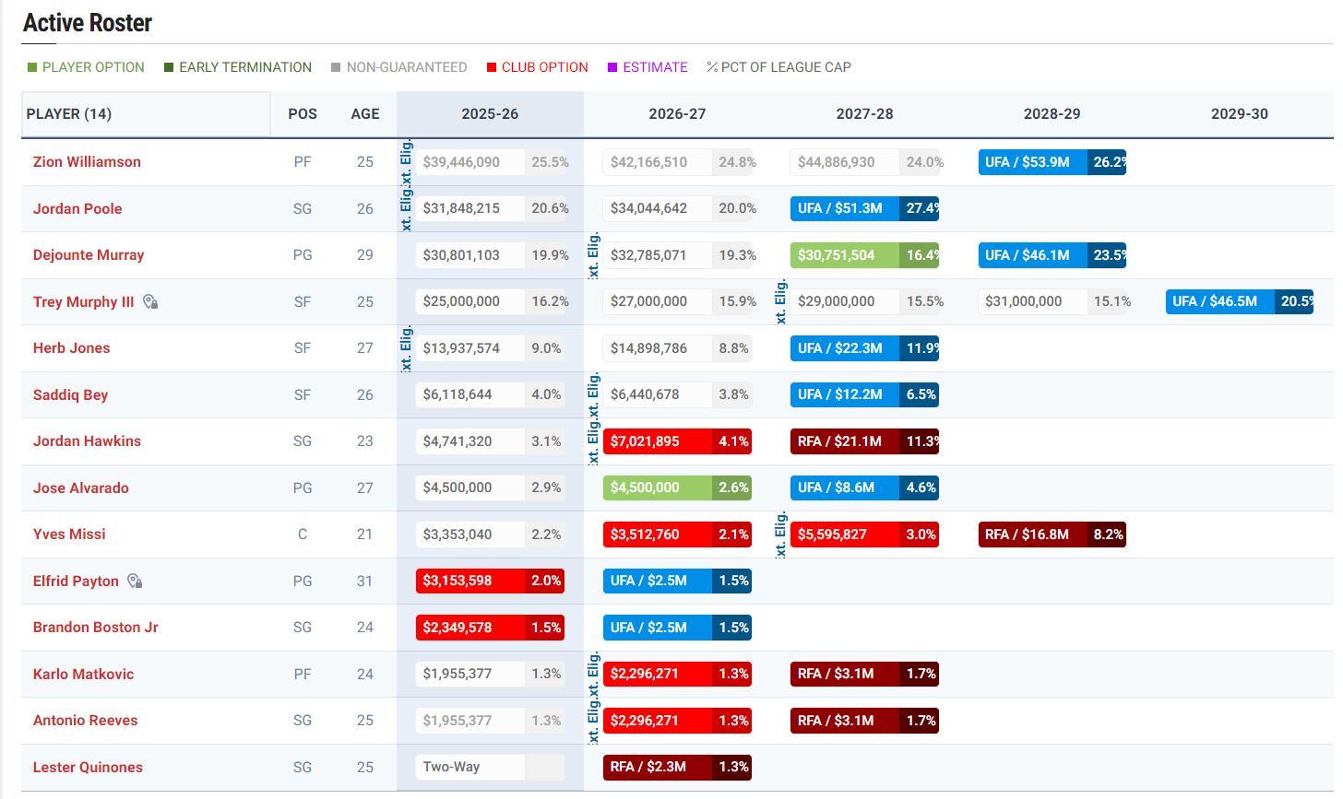Click the green Player Option legend square
Screen dimensions: 1343x799
32,67
